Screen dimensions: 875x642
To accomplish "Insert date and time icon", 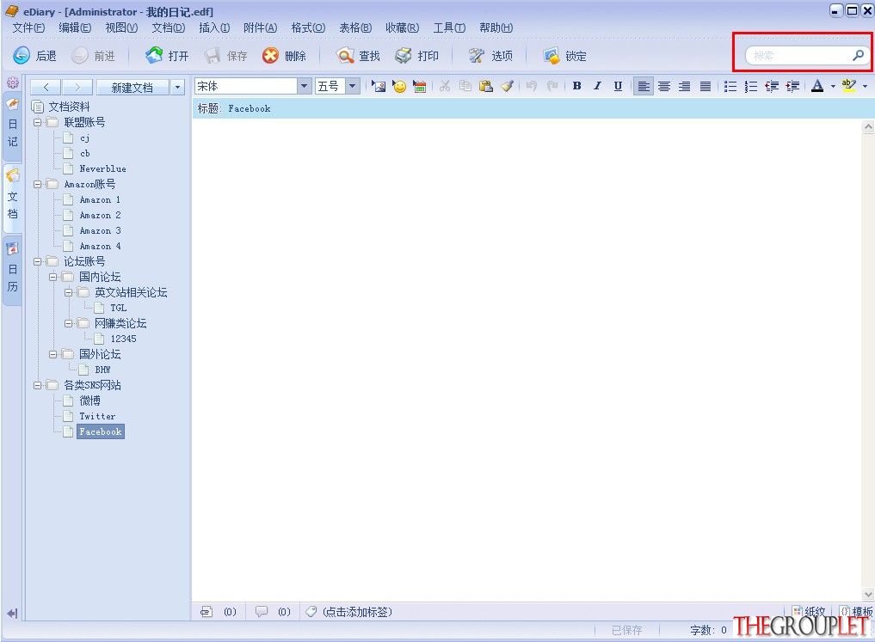I will click(419, 86).
